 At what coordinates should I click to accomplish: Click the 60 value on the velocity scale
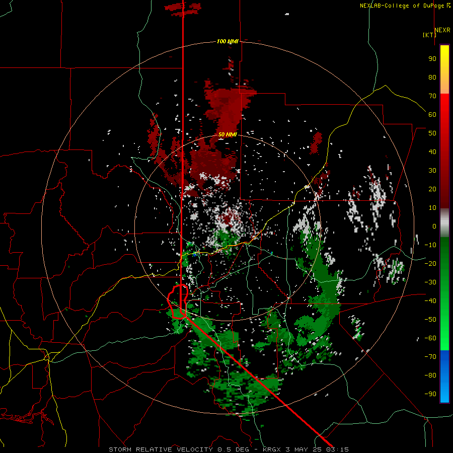[432, 114]
